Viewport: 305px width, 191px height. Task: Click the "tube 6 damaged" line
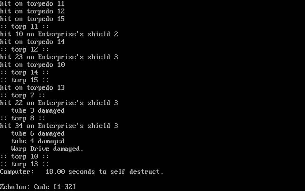(38, 133)
